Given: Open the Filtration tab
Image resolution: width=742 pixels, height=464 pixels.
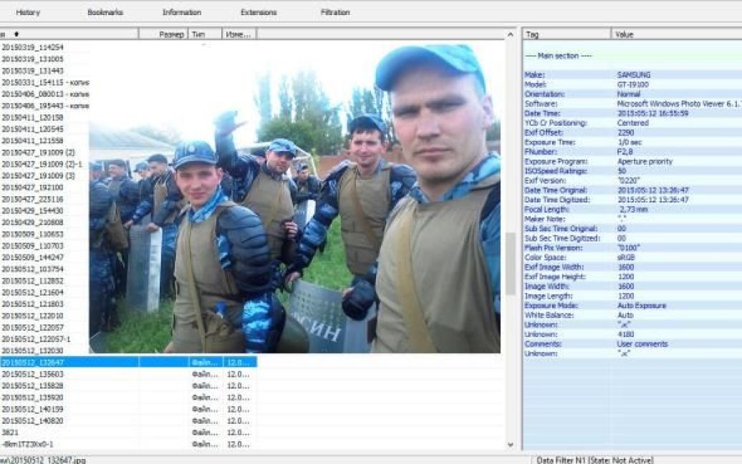Looking at the screenshot, I should pyautogui.click(x=335, y=12).
